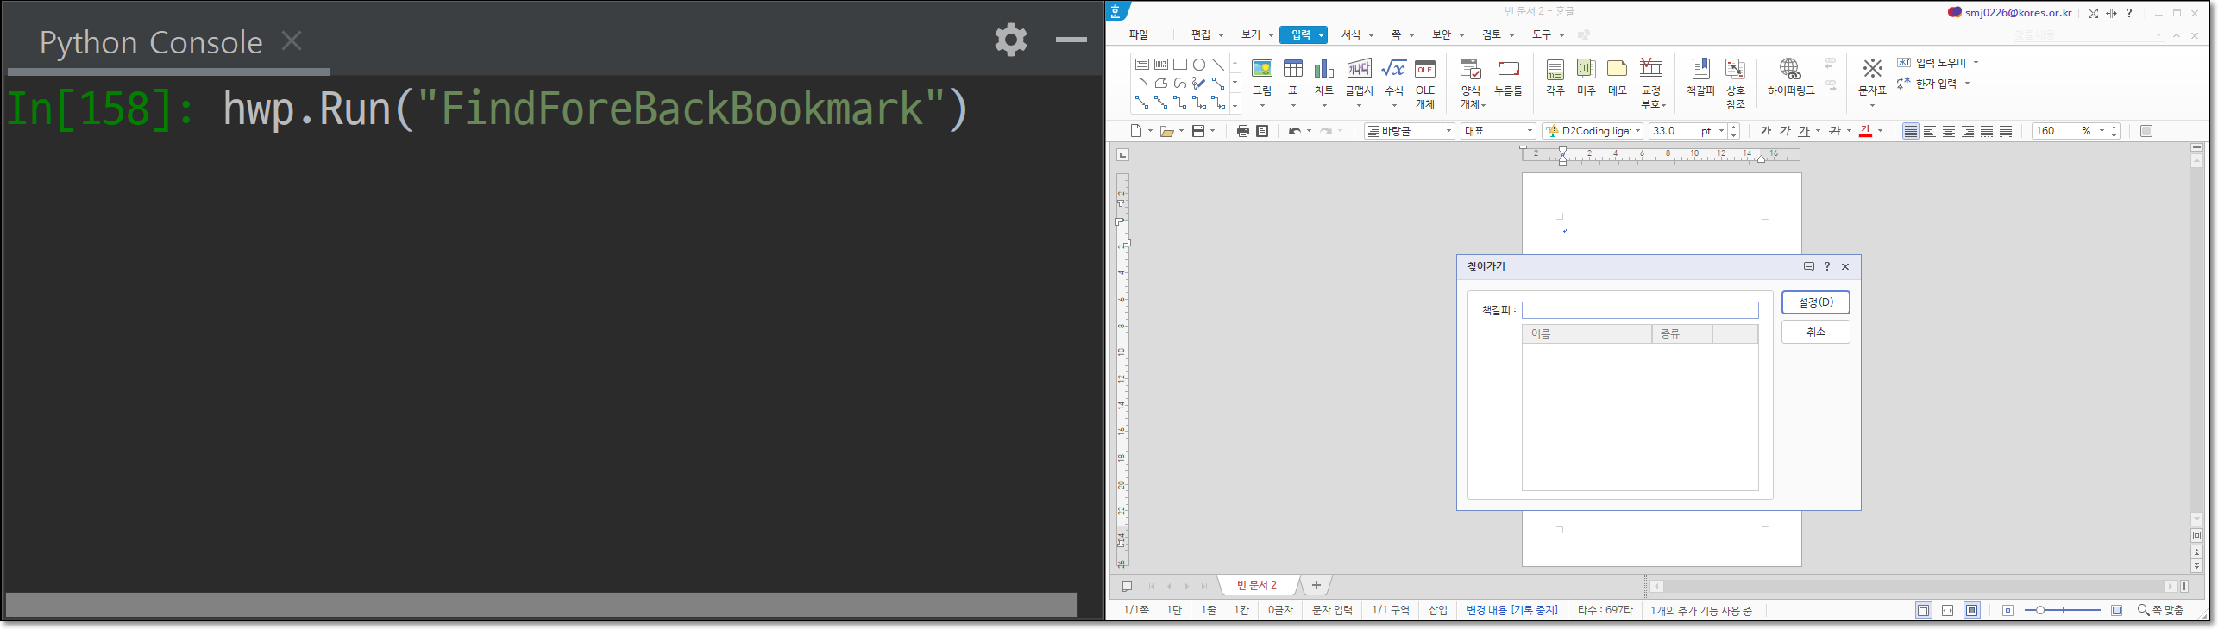
Task: Click horizontal scrollbar in PyCharm console
Action: (x=541, y=604)
